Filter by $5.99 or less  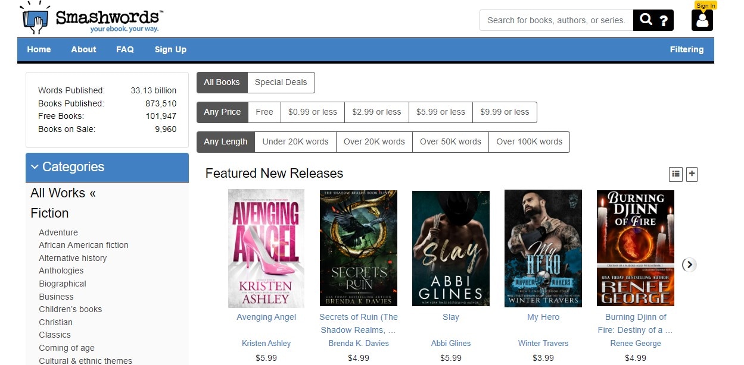[441, 112]
